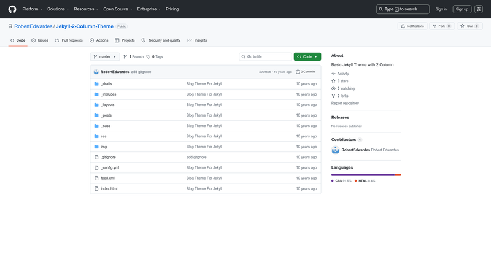
Task: Focus the Type to search box
Action: coord(403,9)
